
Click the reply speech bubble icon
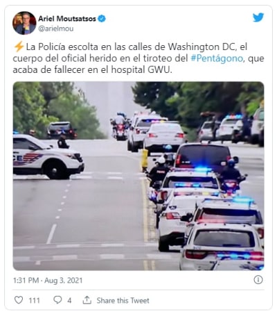(x=57, y=300)
